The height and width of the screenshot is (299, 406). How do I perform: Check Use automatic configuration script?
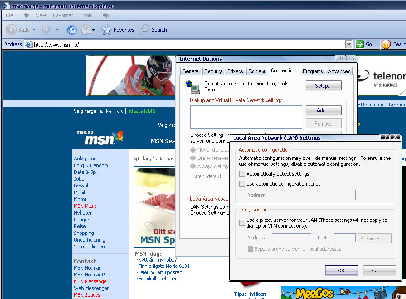pyautogui.click(x=242, y=184)
